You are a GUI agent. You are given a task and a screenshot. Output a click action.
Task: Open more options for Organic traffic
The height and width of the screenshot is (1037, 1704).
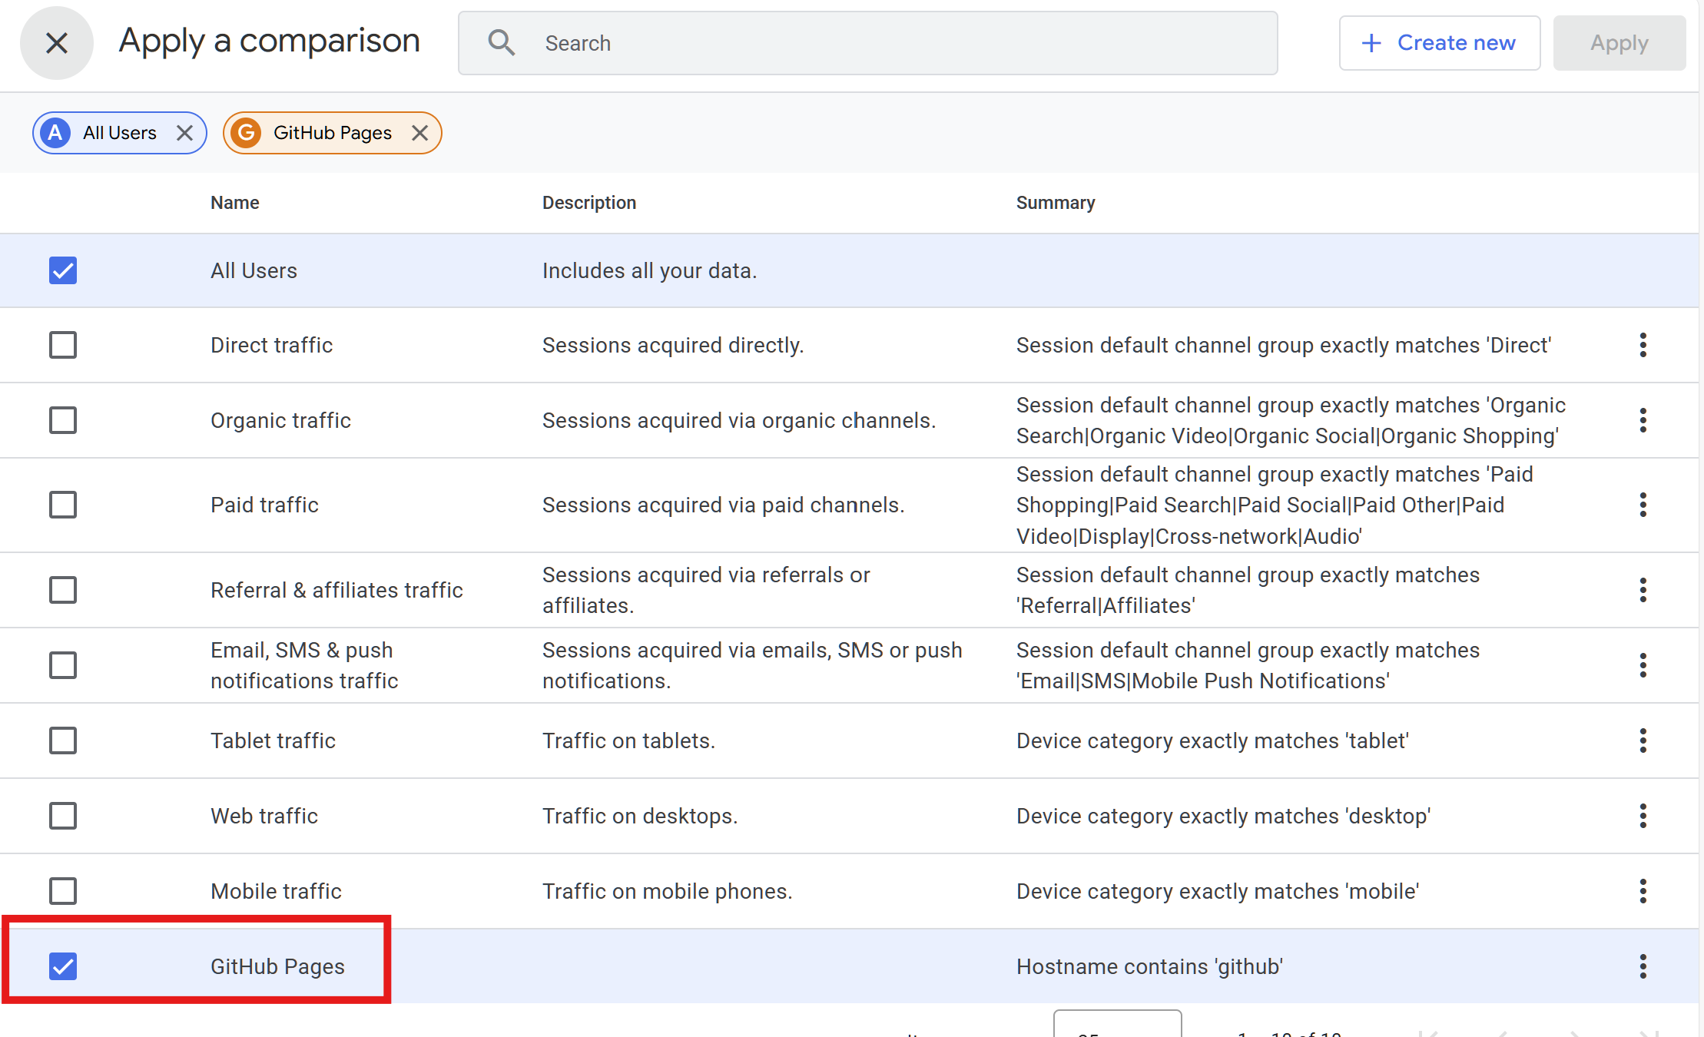click(1643, 420)
